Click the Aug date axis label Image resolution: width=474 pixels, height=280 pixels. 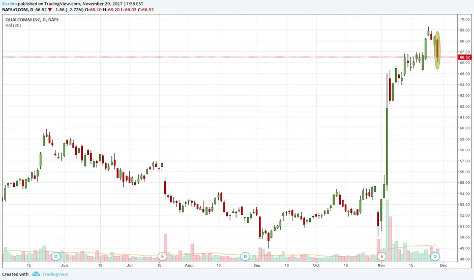click(x=189, y=265)
